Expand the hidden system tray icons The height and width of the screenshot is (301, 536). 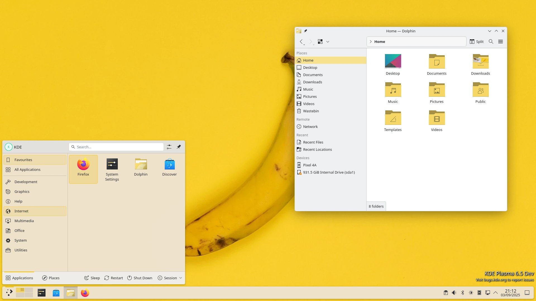[496, 293]
